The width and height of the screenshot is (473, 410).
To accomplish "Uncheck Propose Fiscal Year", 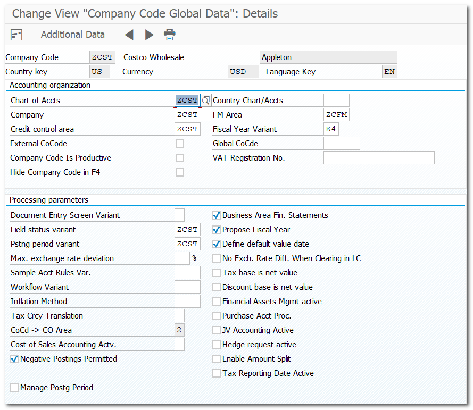I will tap(217, 230).
